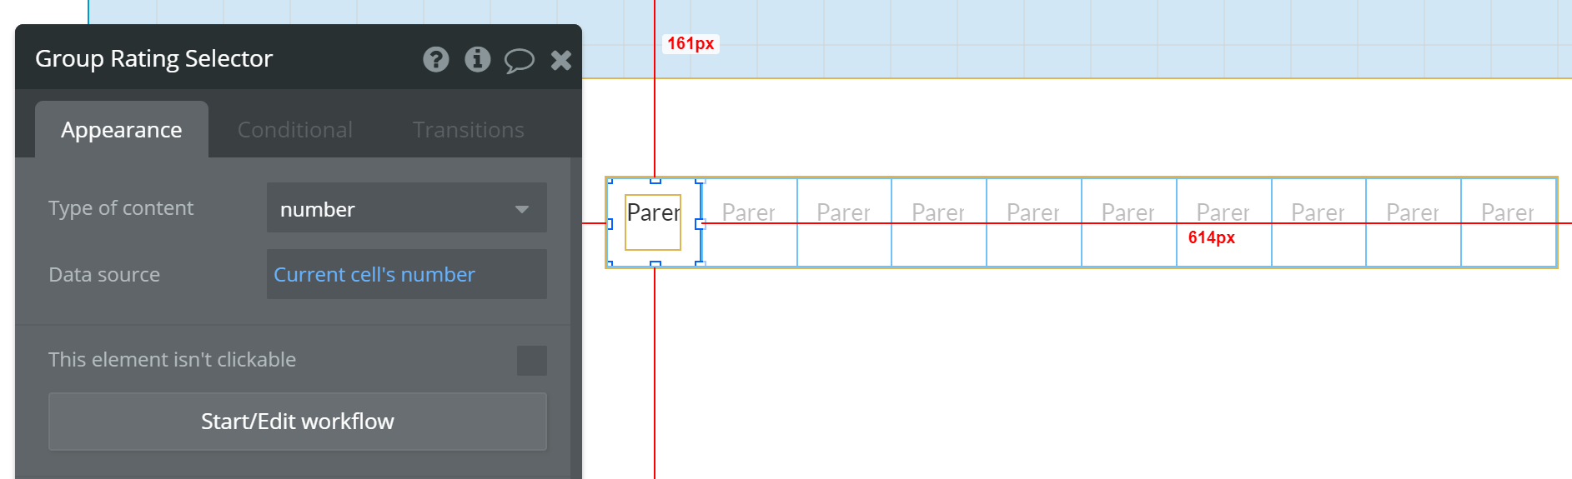Click the blue header area on canvas

point(1084,37)
